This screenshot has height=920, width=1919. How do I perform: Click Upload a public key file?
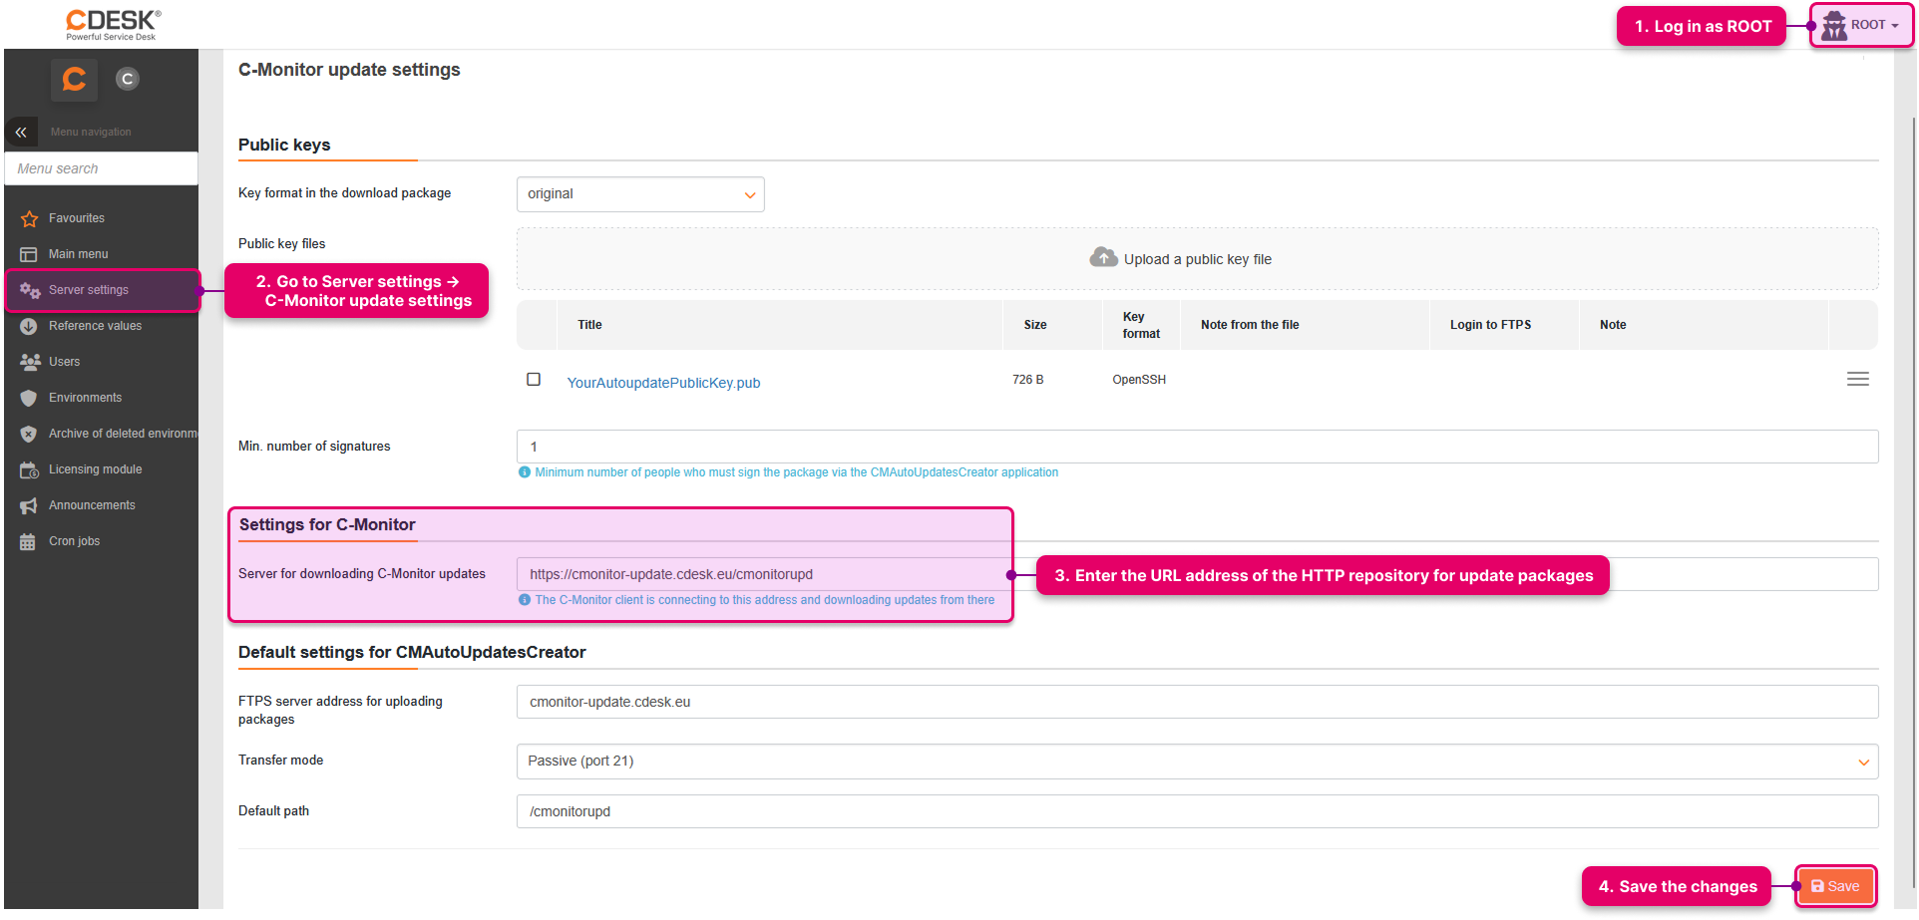(x=1198, y=259)
